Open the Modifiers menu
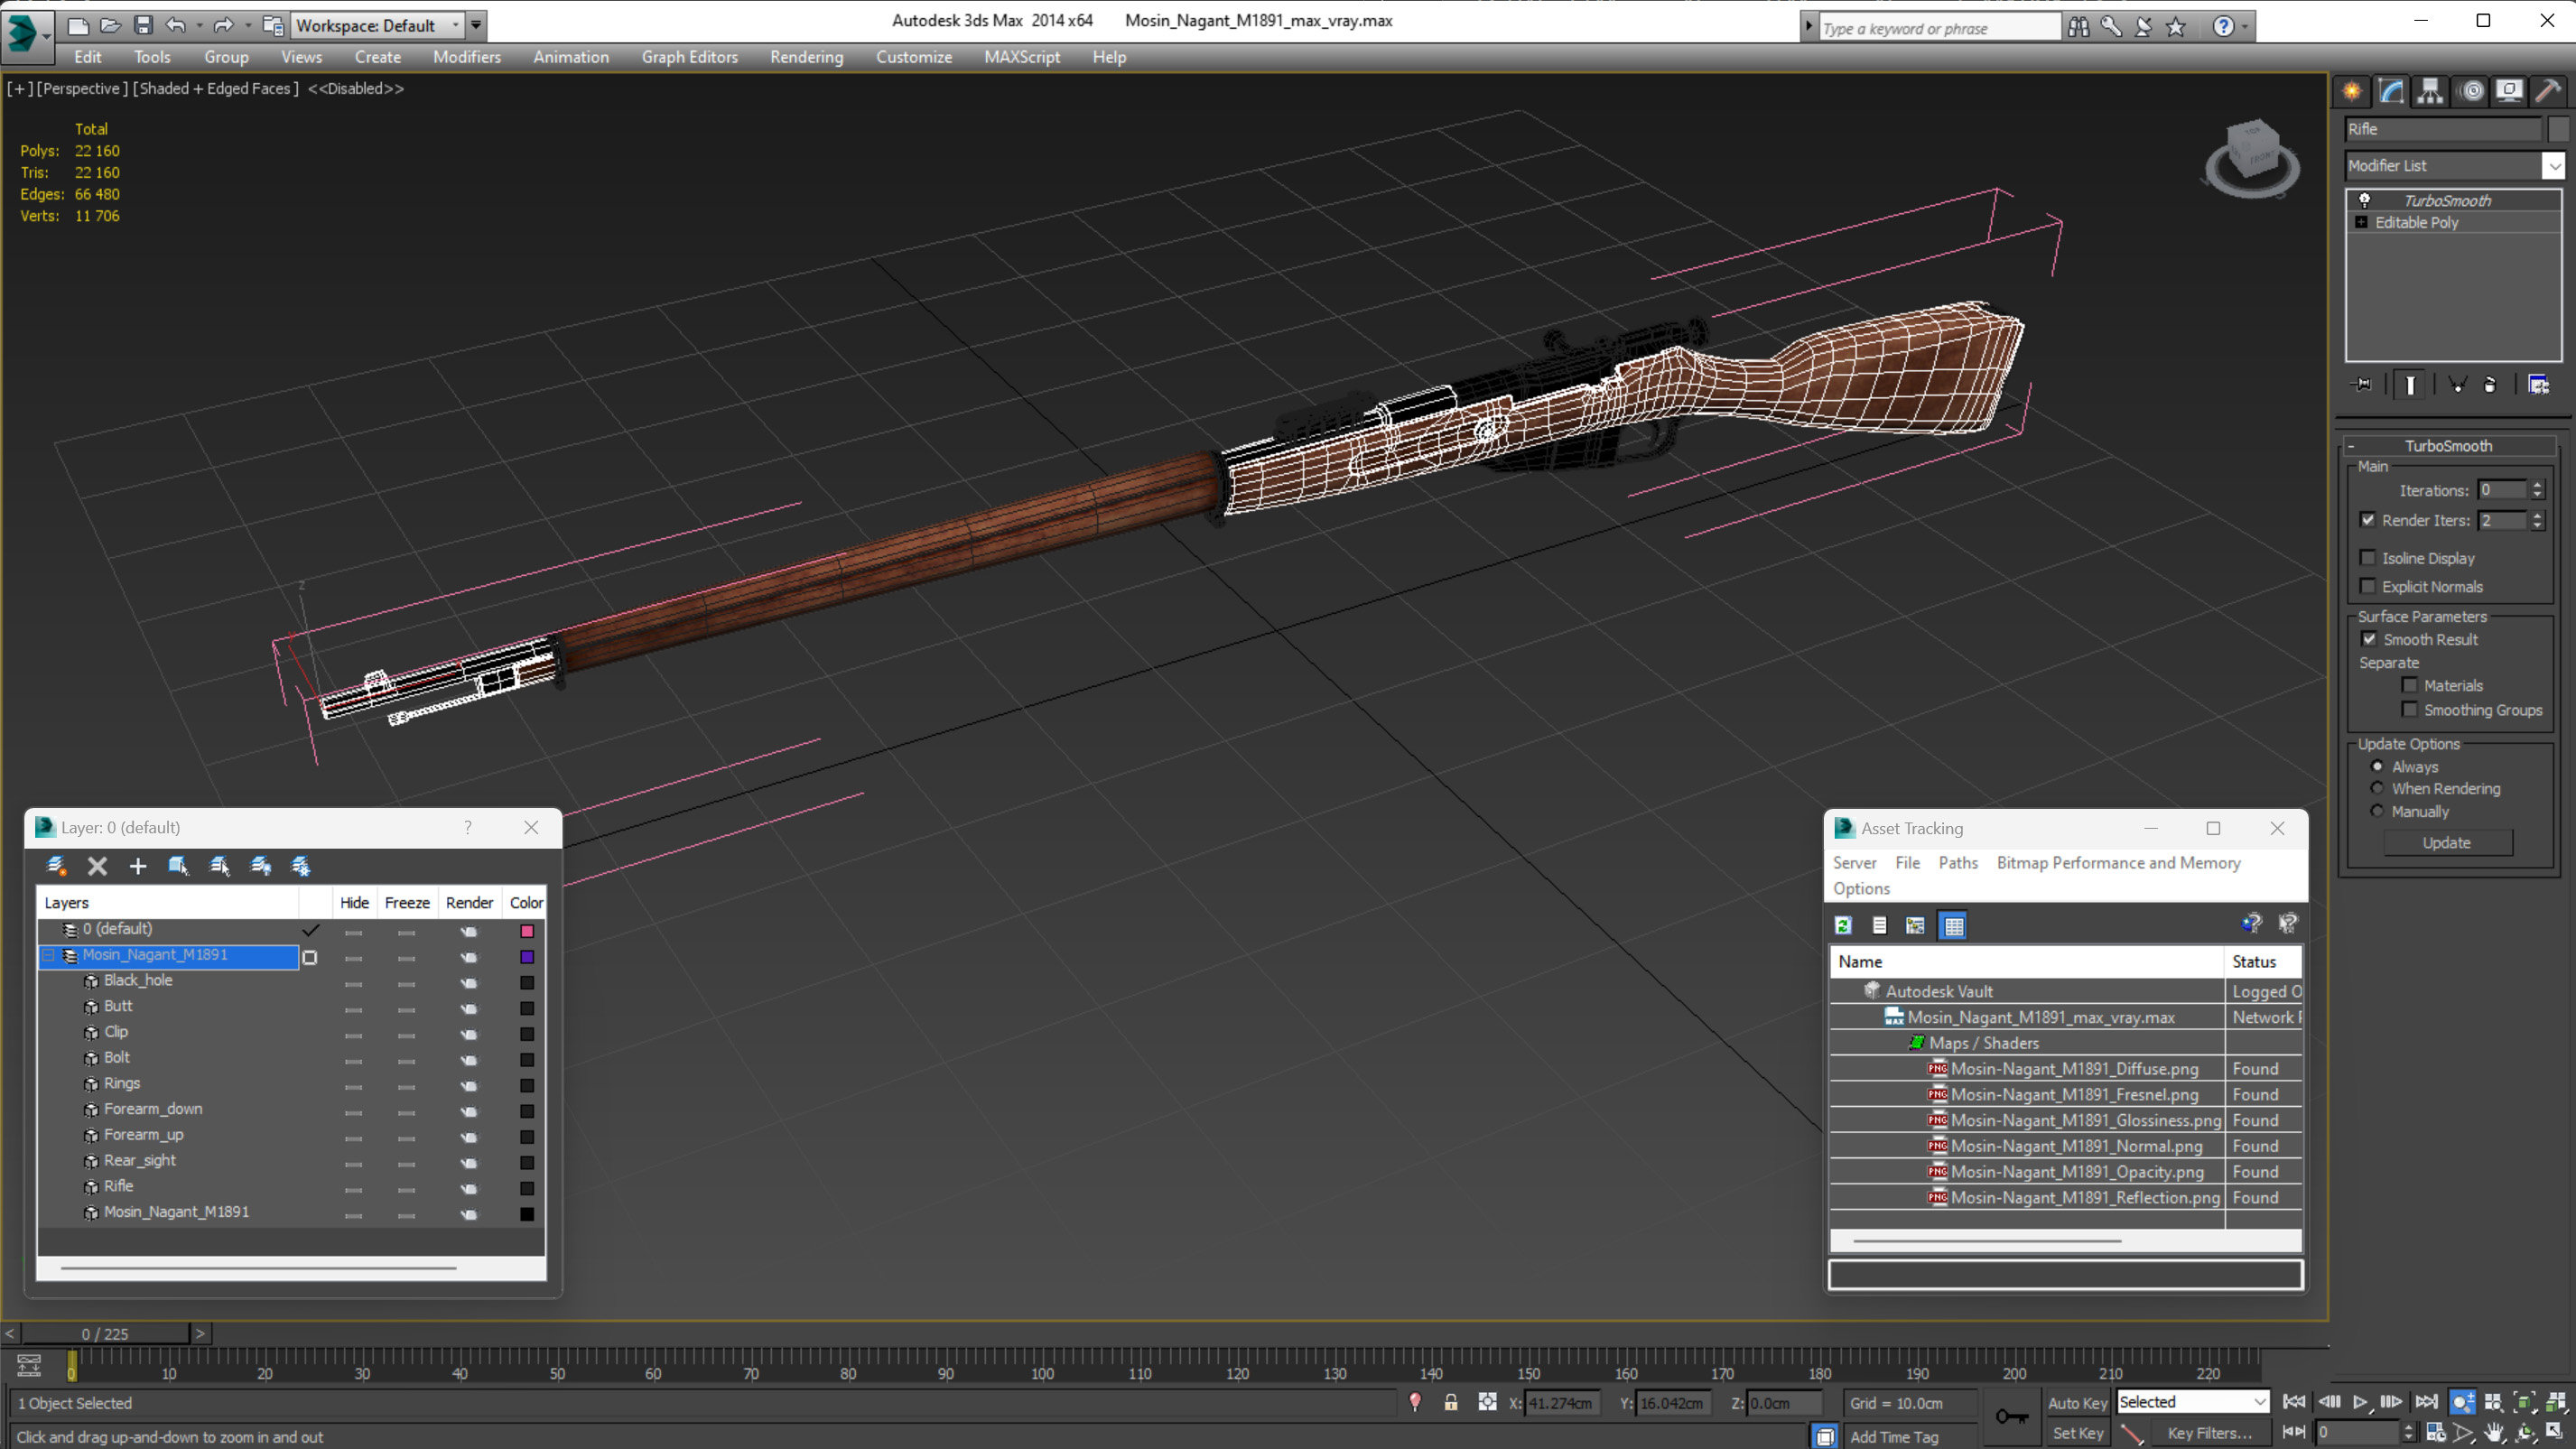2576x1449 pixels. [467, 57]
